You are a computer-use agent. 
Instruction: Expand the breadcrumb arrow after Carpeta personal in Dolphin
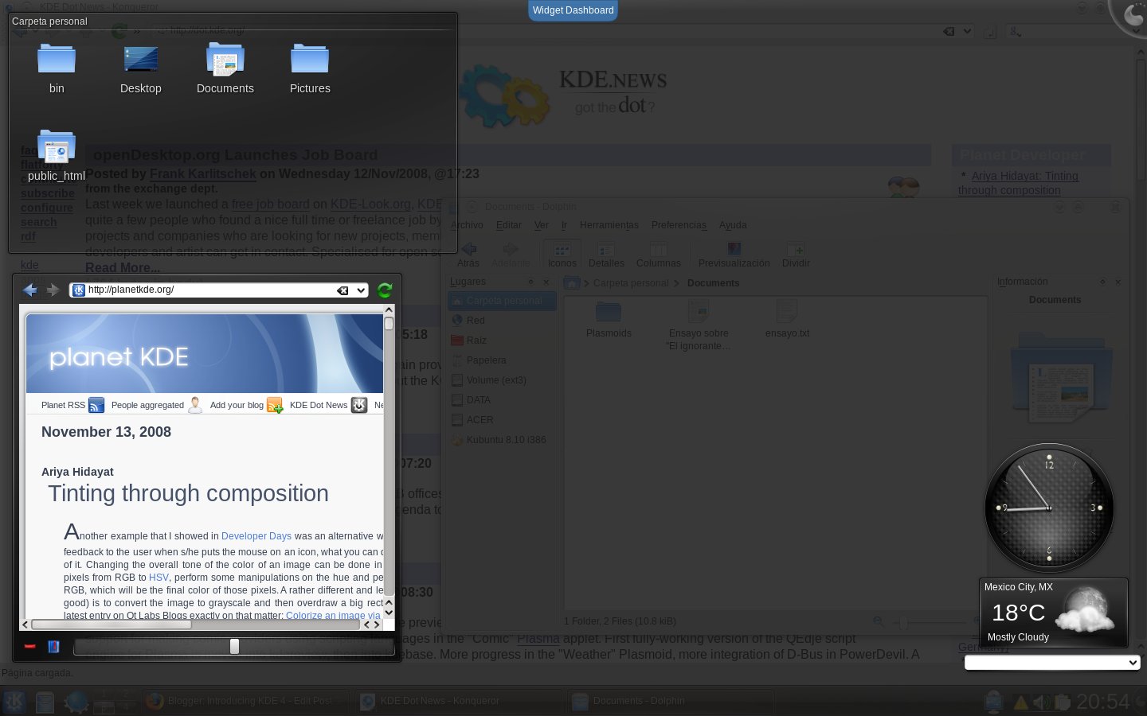(x=675, y=283)
